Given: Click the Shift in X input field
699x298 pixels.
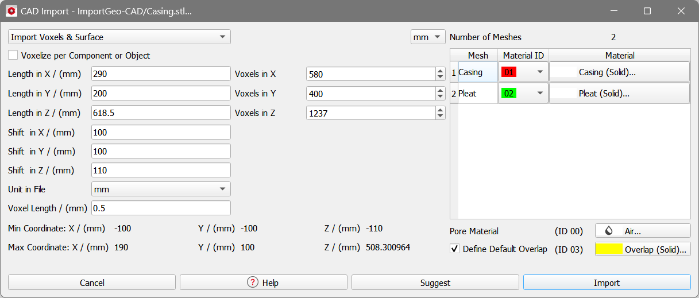Looking at the screenshot, I should coord(161,132).
